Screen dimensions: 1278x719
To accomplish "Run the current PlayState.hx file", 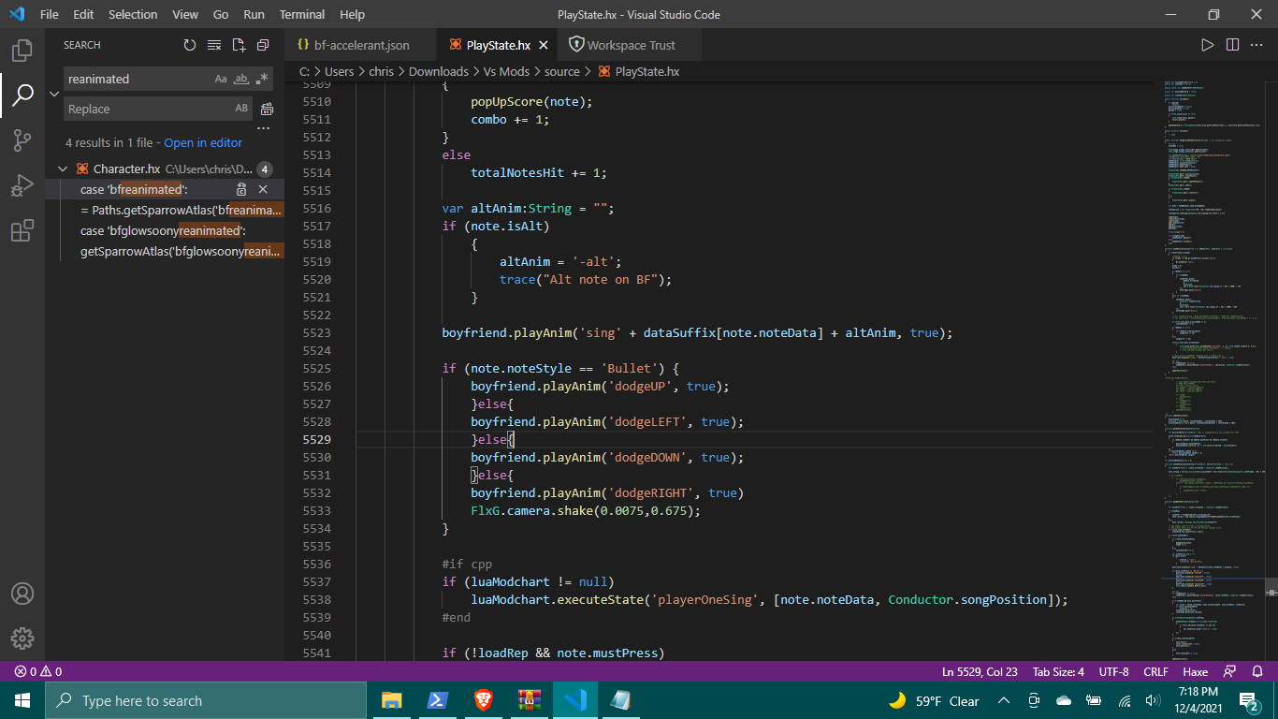I will (1207, 44).
